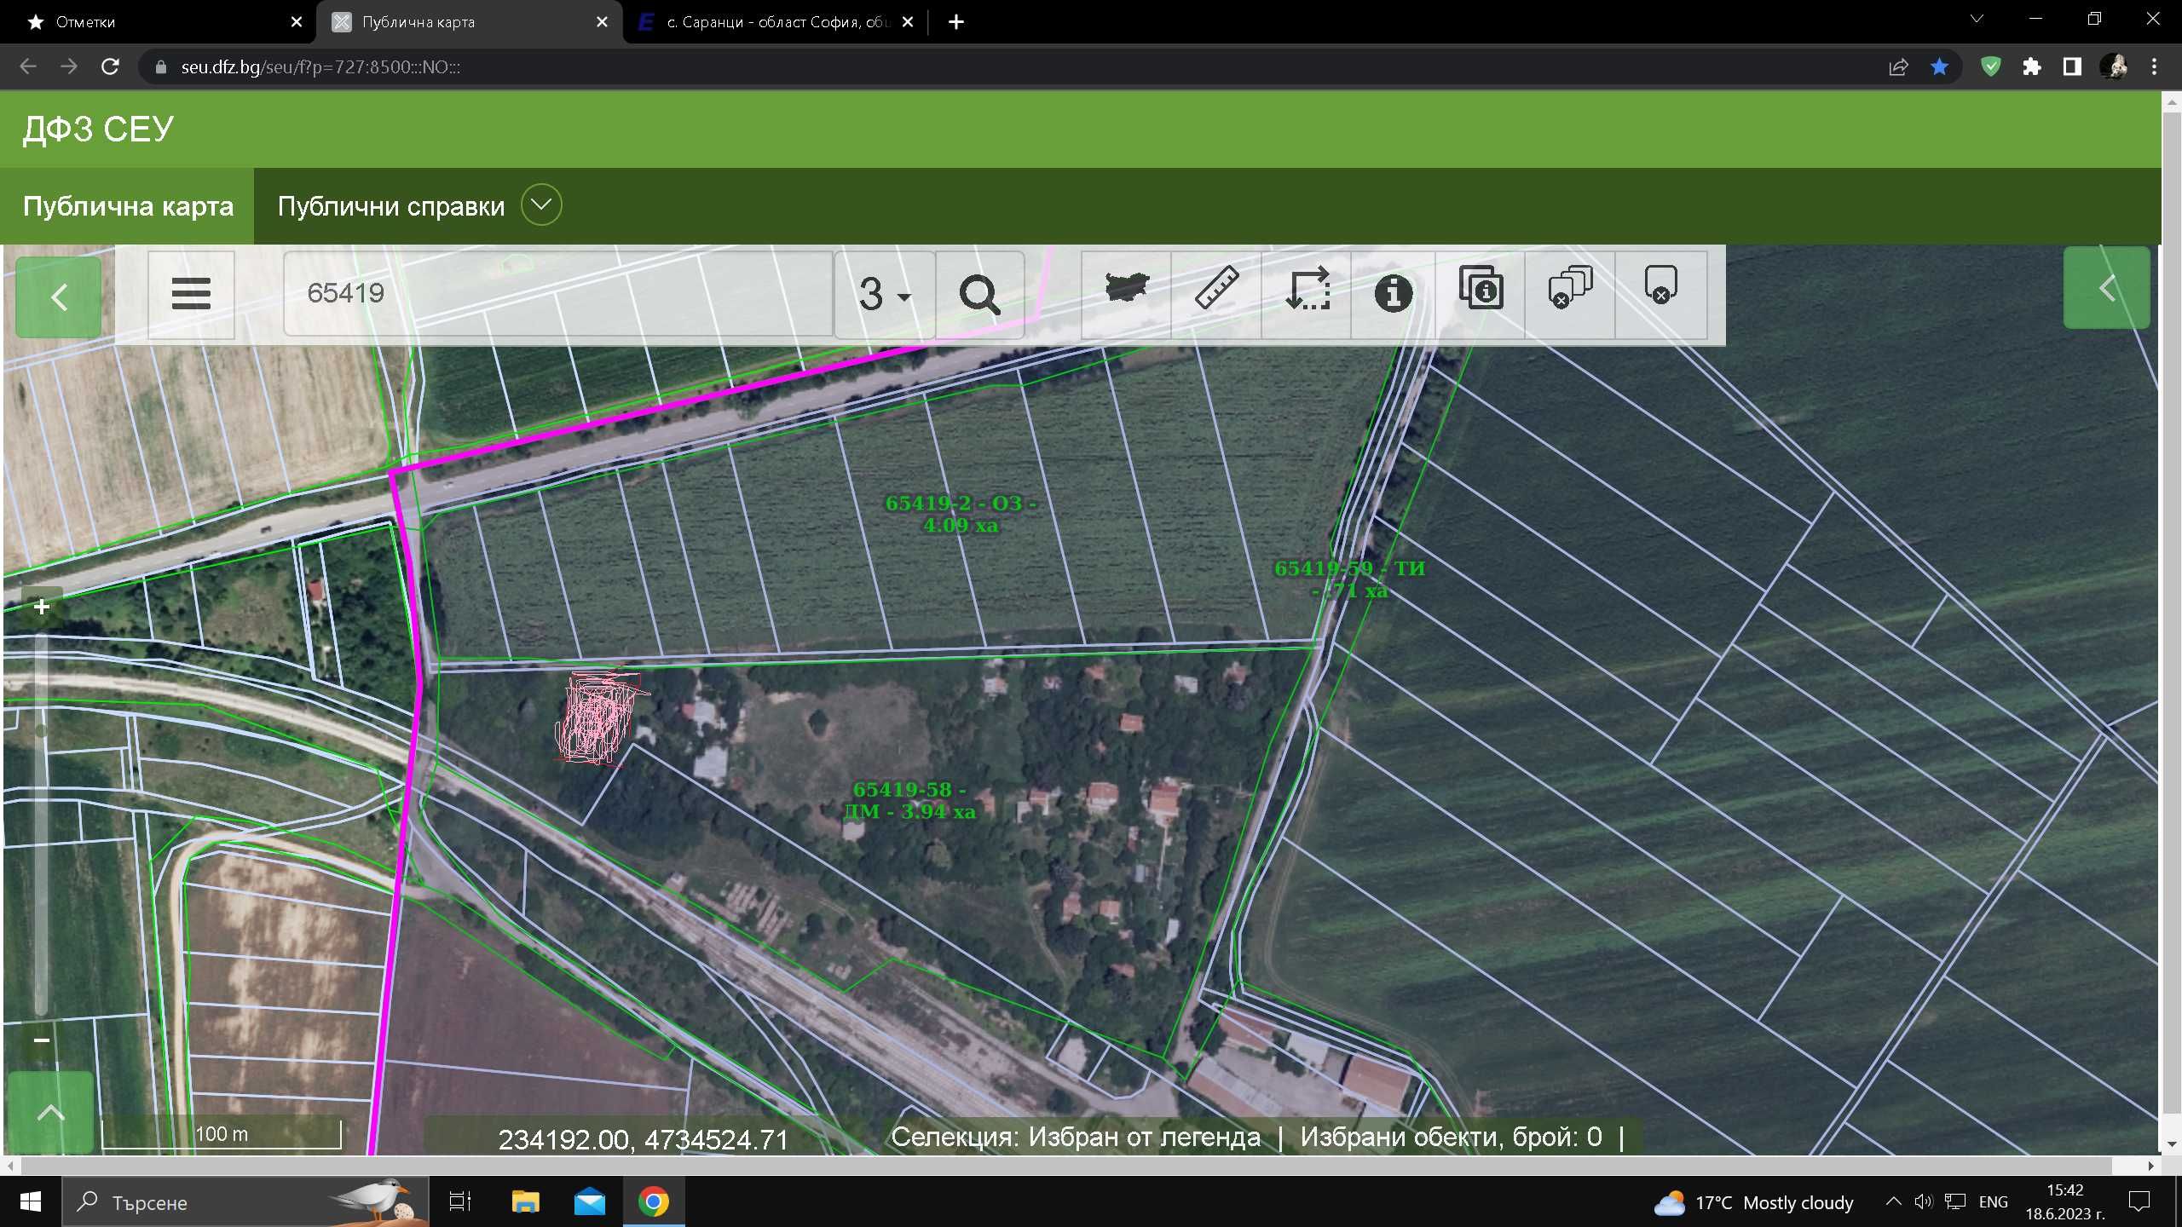Open the clock and calendar 15:42

[2064, 1202]
